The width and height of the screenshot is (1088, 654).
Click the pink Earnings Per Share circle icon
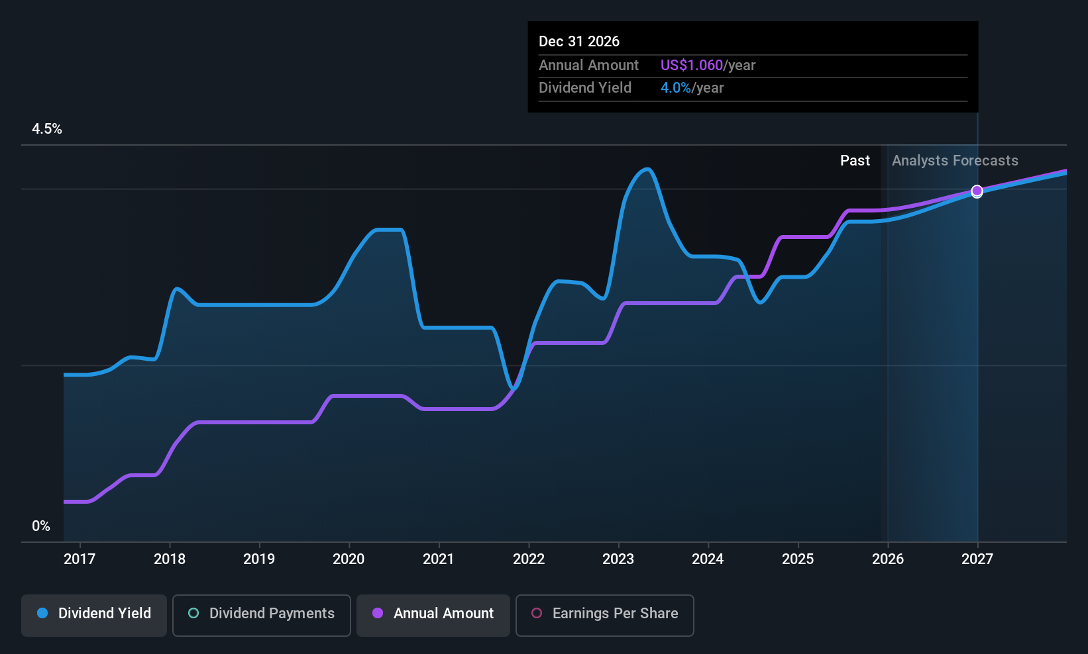coord(537,614)
